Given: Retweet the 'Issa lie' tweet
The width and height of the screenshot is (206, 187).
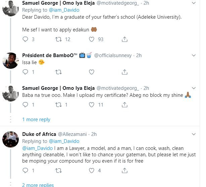Looking at the screenshot, I should (x=58, y=72).
